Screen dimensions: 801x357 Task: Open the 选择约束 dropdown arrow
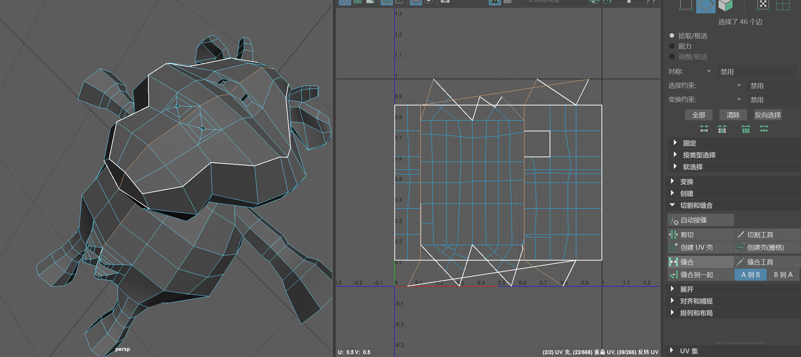[739, 85]
